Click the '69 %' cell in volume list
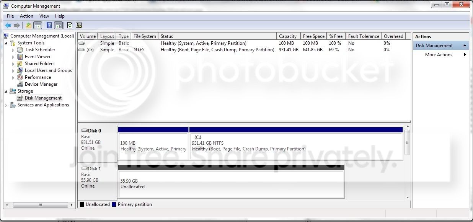 pos(334,50)
